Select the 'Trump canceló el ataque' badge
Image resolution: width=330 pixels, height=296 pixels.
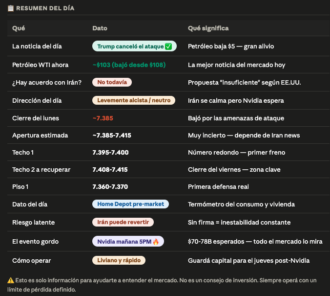[134, 46]
